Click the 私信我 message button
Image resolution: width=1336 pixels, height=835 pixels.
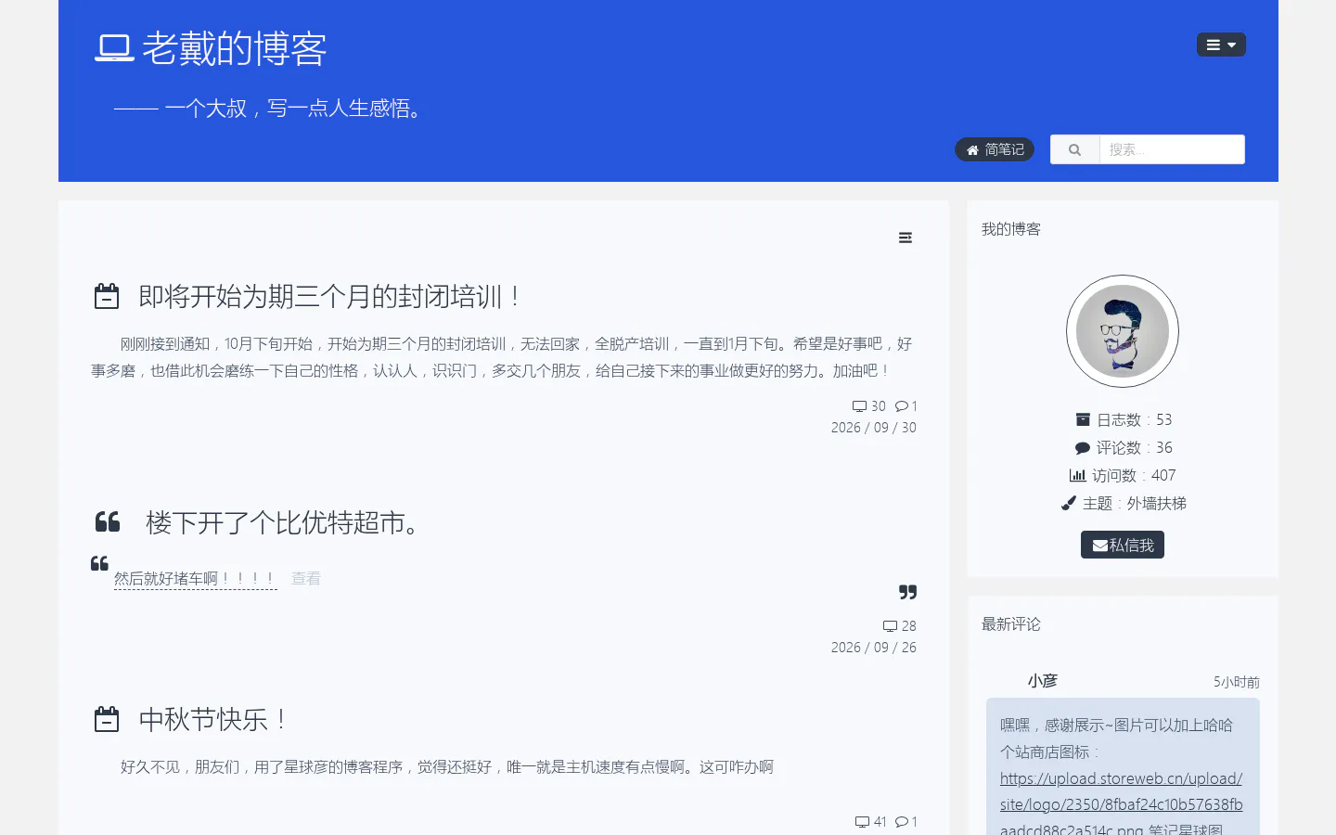coord(1123,545)
